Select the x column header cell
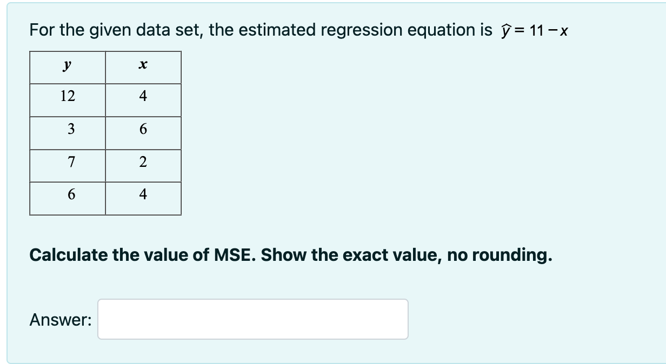The height and width of the screenshot is (364, 666). (143, 68)
